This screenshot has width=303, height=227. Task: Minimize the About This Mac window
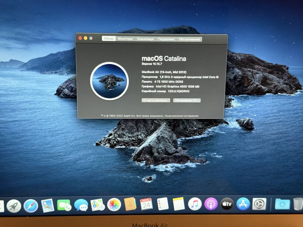click(x=85, y=38)
